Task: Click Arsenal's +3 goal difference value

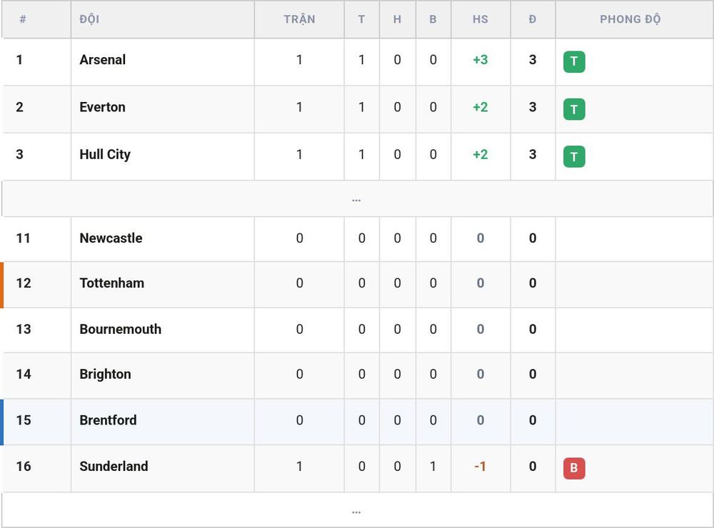Action: [x=480, y=60]
